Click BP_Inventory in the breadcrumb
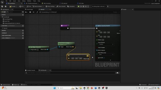This screenshot has width=161, height=90. (44, 12)
